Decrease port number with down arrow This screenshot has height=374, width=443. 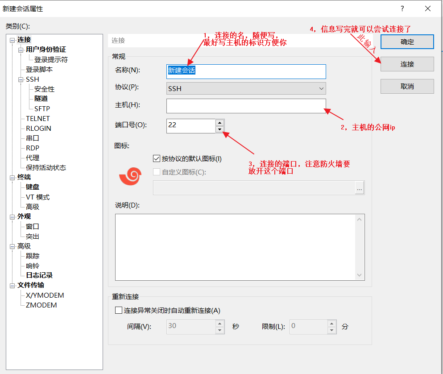[219, 129]
